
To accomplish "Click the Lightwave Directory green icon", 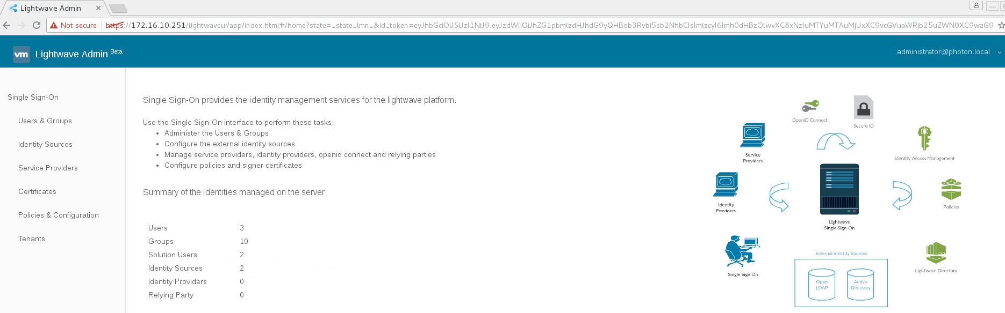I will point(936,253).
